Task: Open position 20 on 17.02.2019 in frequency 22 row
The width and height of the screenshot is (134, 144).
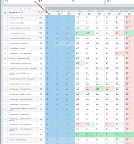Action: 77,63
